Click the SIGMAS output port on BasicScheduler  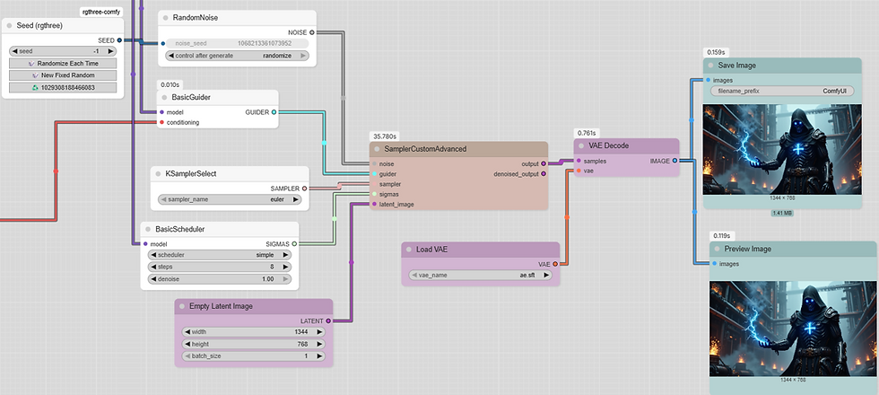294,244
